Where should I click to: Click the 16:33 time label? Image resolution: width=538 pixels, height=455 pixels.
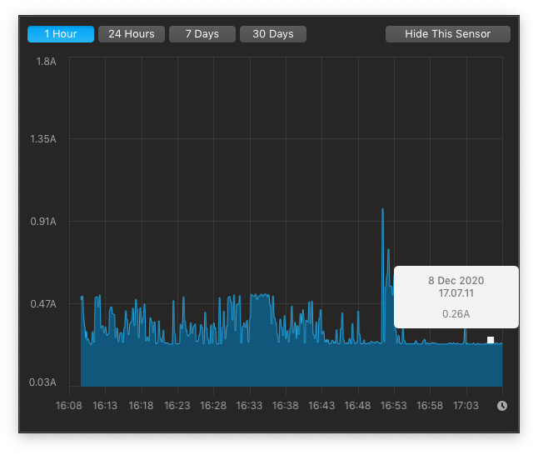(x=249, y=406)
